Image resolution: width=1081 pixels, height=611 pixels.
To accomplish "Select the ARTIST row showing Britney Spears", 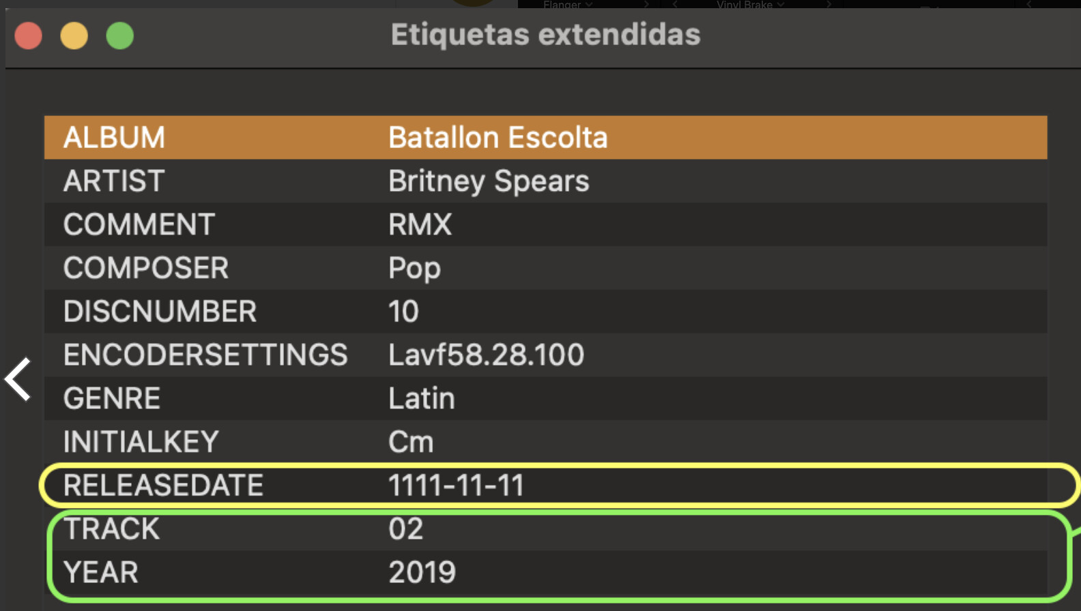I will (545, 181).
